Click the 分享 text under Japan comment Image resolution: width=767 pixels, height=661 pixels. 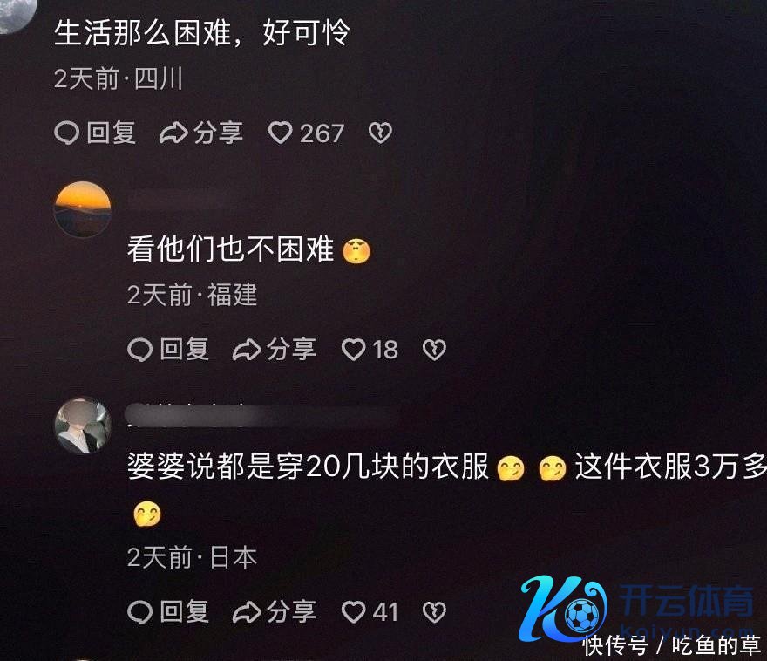coord(291,612)
